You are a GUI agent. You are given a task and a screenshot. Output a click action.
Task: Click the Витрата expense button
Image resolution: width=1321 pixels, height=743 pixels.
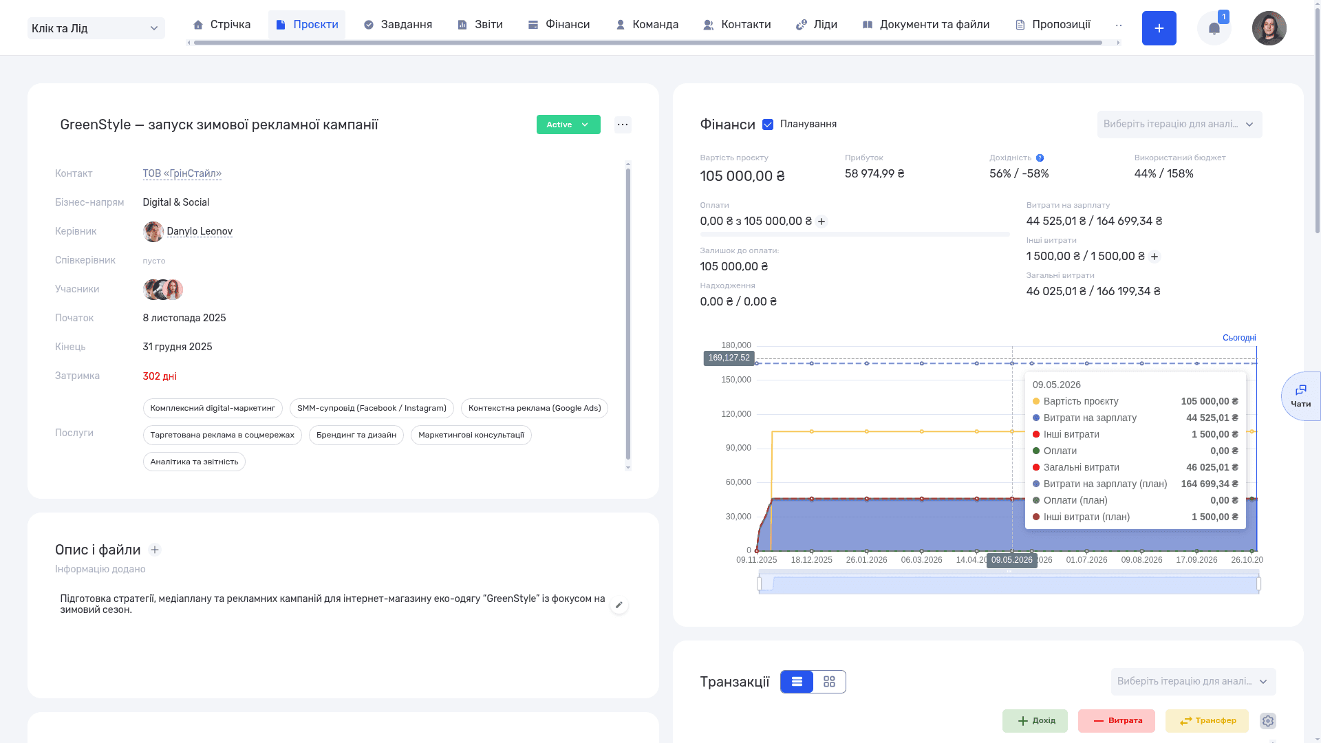[x=1116, y=721]
